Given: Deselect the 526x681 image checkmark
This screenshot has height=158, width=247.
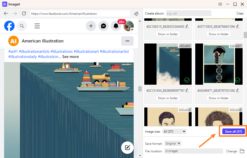Looking at the screenshot, I should pos(238,80).
